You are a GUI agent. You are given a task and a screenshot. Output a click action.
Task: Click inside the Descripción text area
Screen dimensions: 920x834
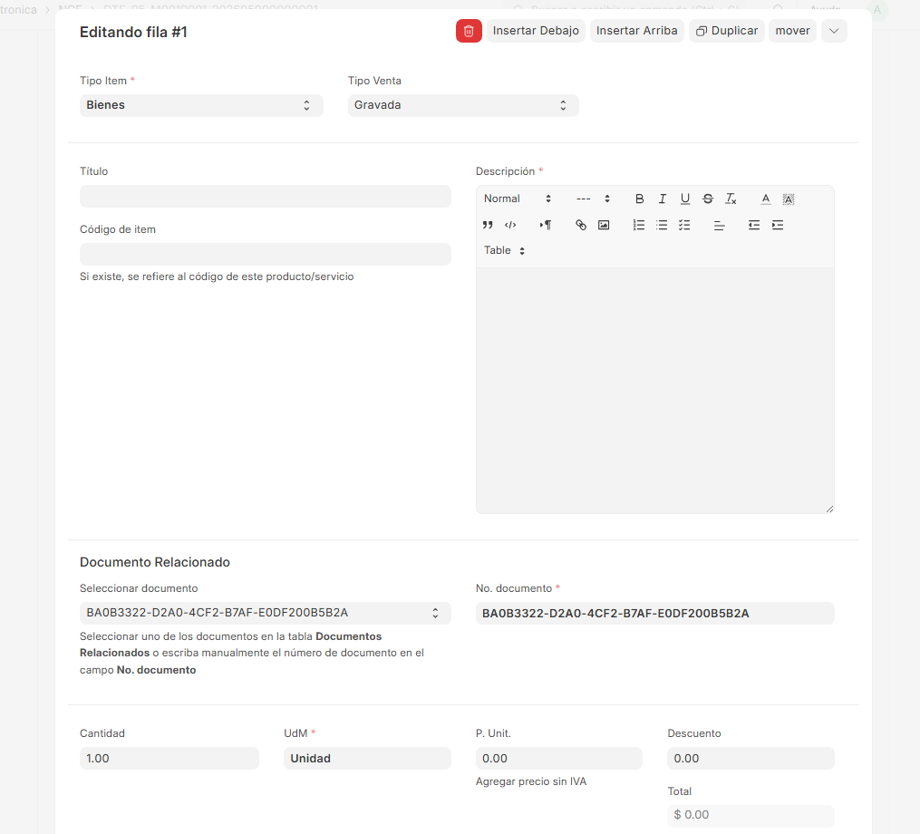coord(654,391)
